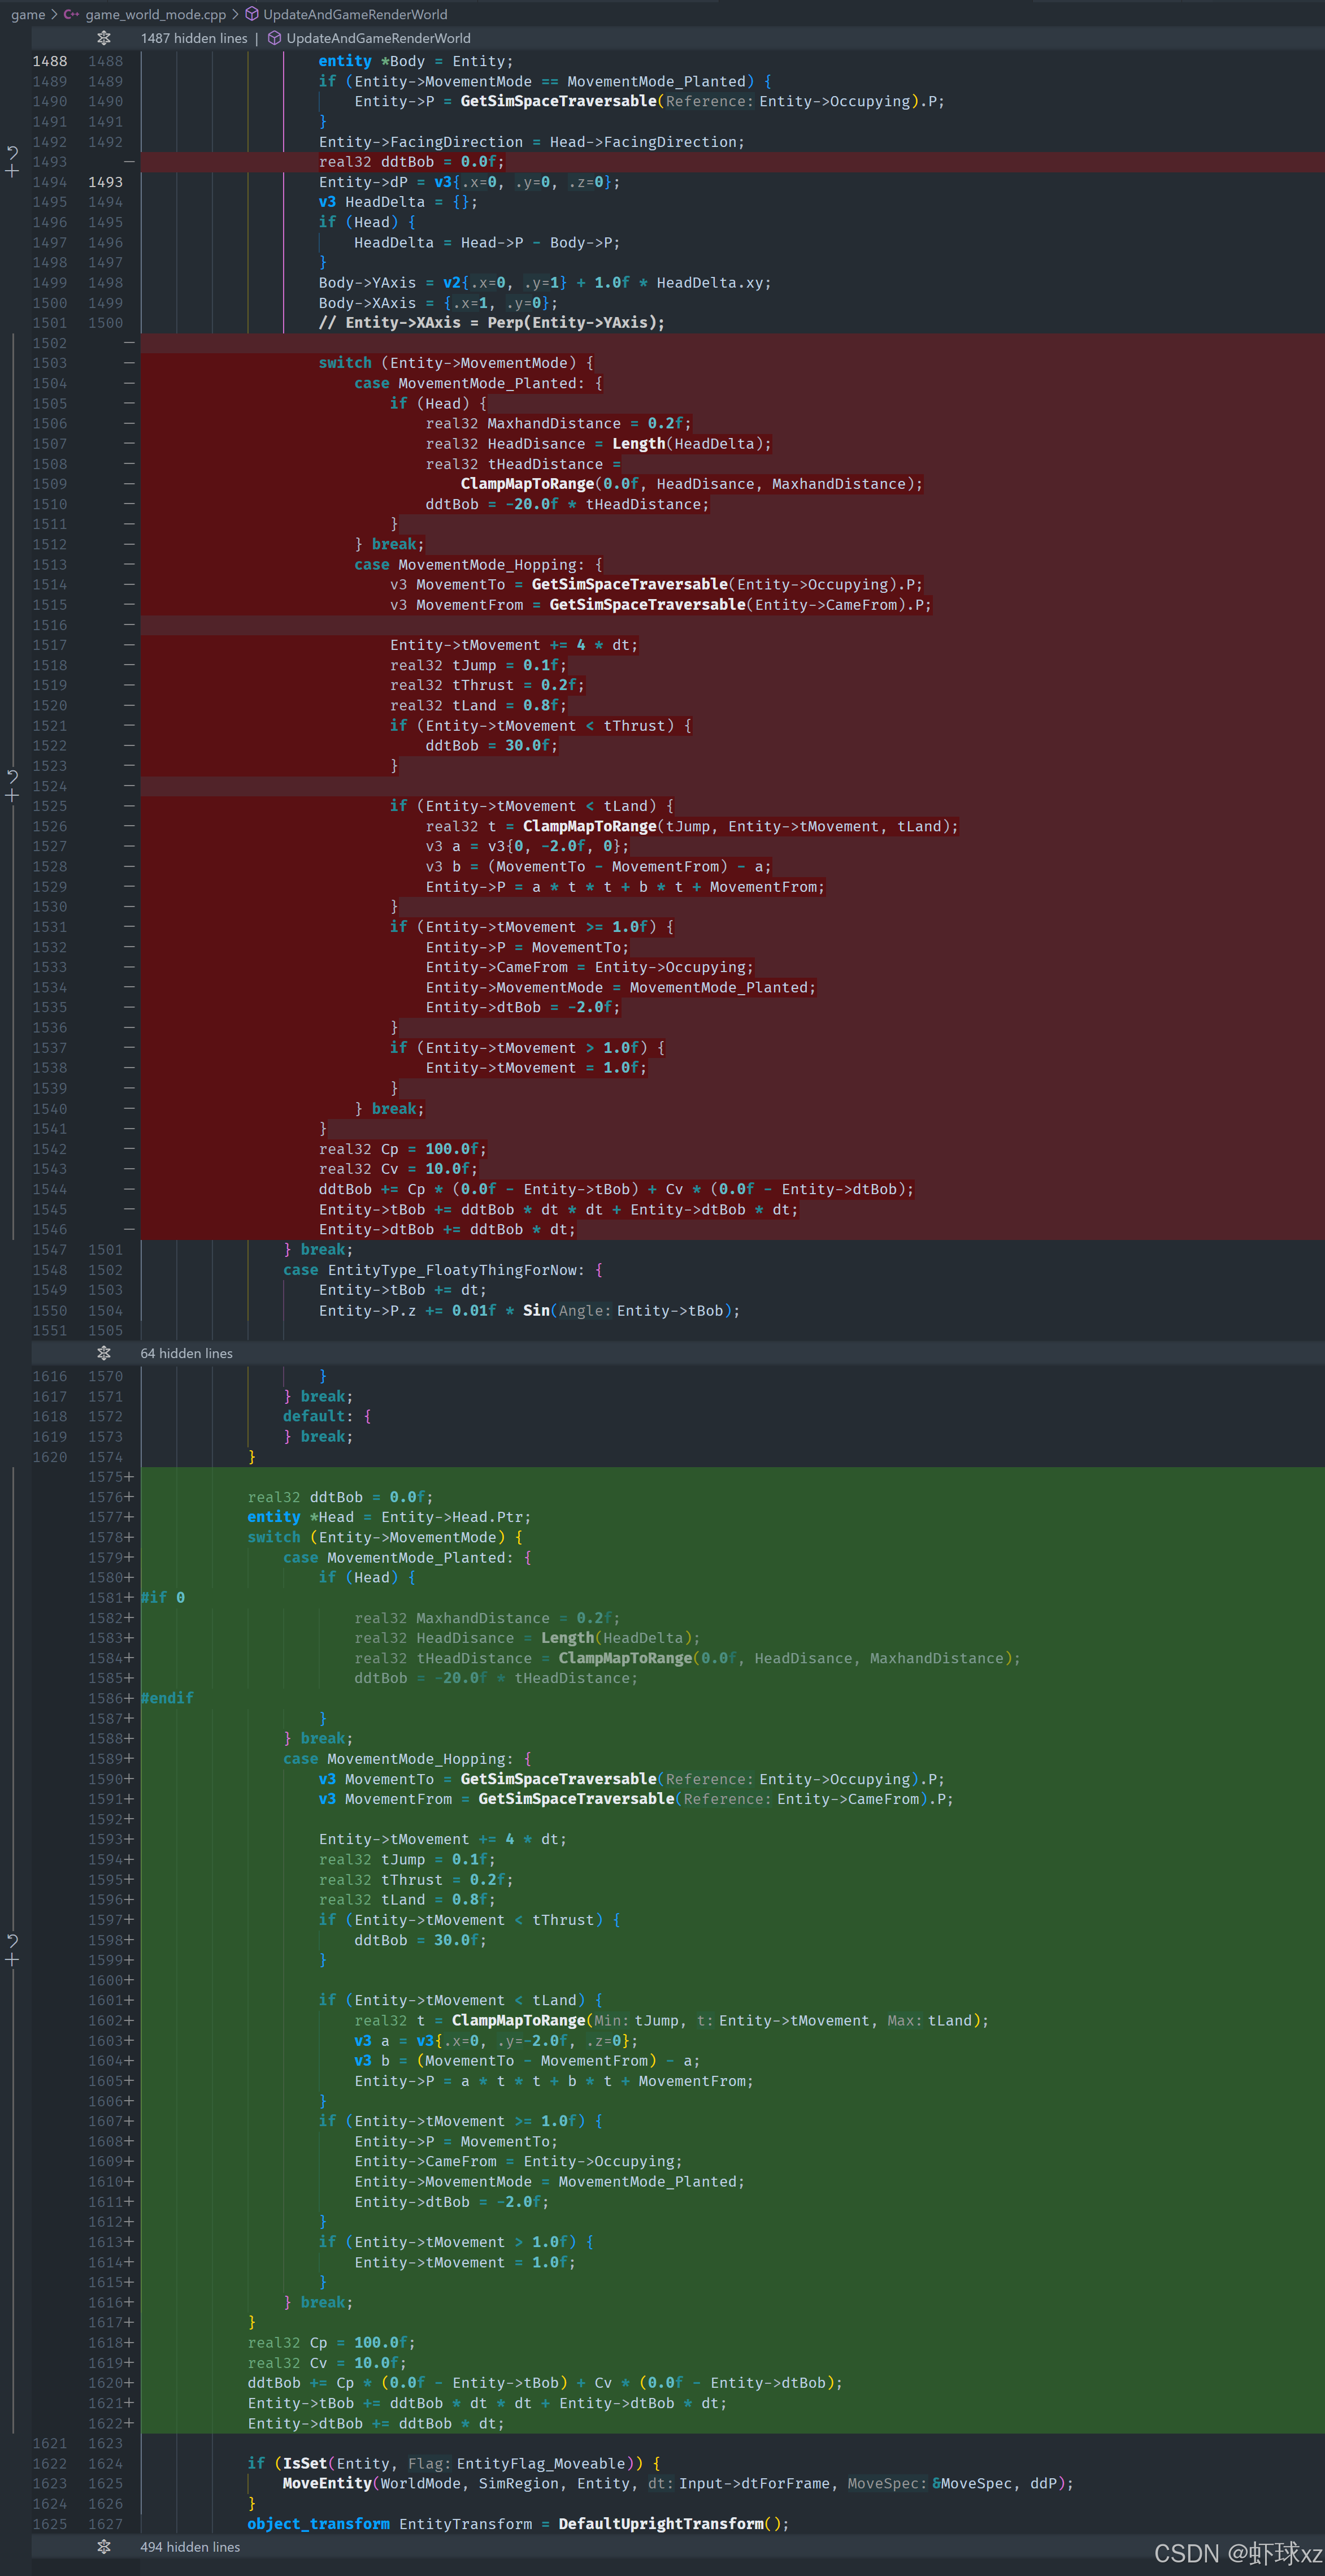Revert the green added code block
1325x2576 pixels.
point(12,1940)
